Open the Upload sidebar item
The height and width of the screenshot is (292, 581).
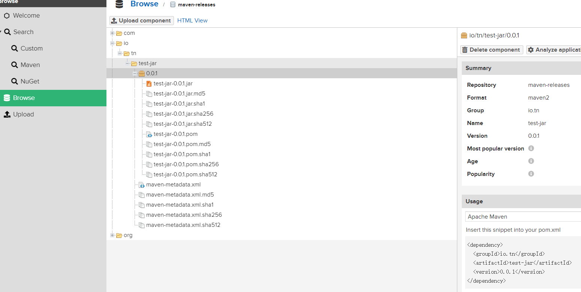[53, 114]
